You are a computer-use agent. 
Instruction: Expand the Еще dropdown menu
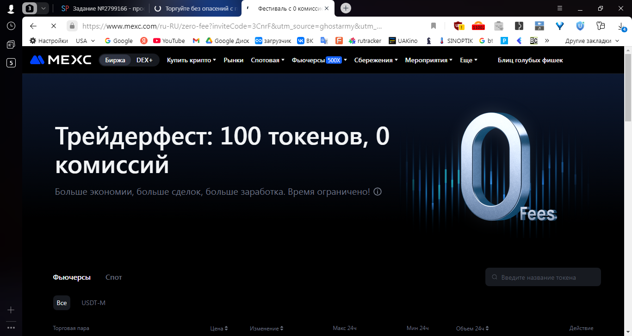469,60
